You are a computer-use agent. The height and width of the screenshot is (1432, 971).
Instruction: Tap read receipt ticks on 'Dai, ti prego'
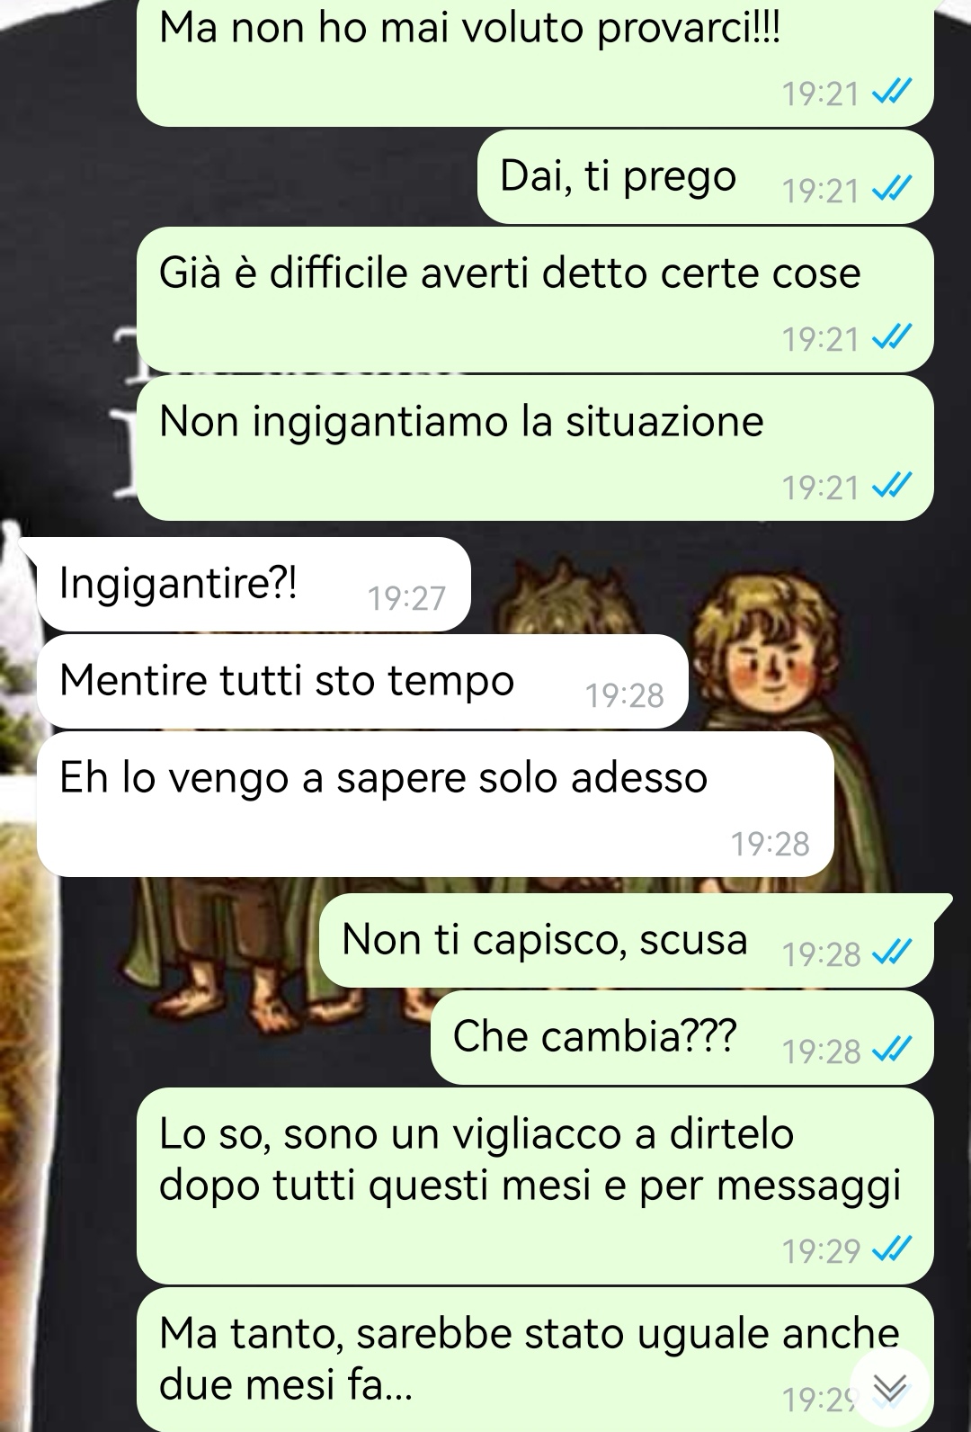(893, 190)
